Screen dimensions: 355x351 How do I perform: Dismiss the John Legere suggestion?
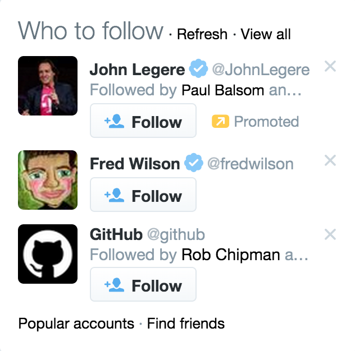pos(330,66)
